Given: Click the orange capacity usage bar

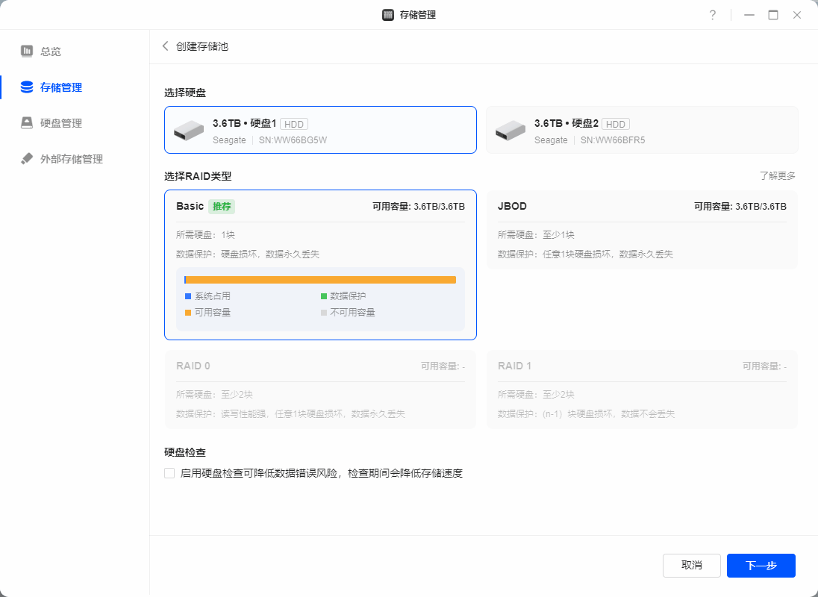Looking at the screenshot, I should (x=321, y=280).
